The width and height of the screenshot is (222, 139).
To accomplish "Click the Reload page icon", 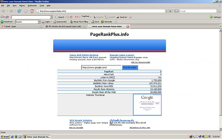I will (20, 11).
